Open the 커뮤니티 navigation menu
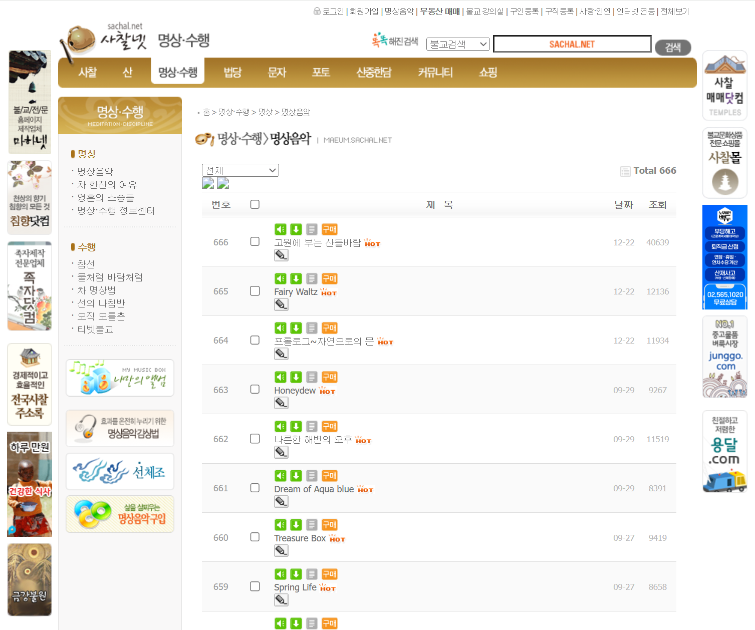The width and height of the screenshot is (755, 630). [435, 73]
